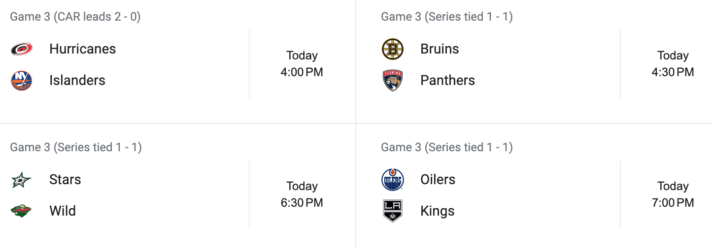
Task: Open the Stars team name link
Action: pos(65,180)
